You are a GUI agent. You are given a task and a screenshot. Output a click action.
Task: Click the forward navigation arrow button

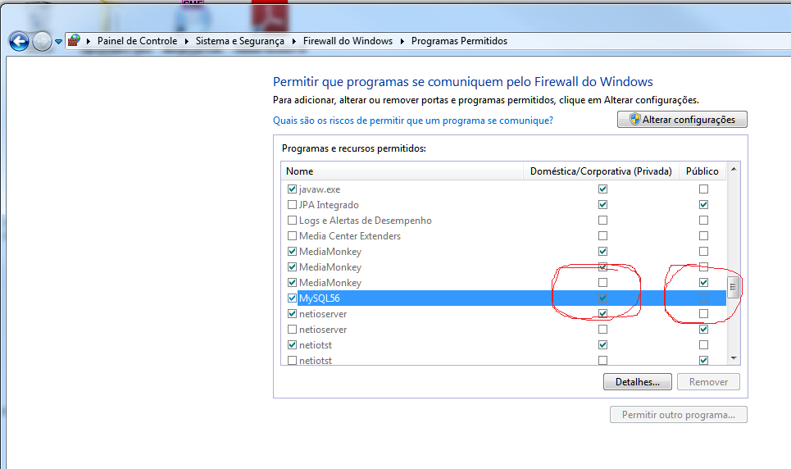tap(43, 41)
